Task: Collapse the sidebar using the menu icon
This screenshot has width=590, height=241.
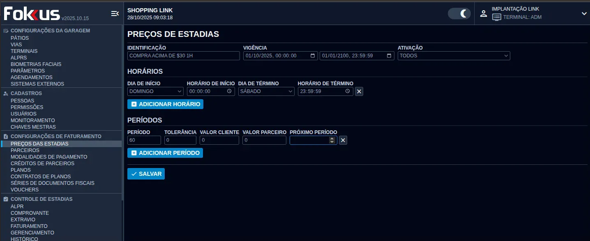Action: coord(115,14)
